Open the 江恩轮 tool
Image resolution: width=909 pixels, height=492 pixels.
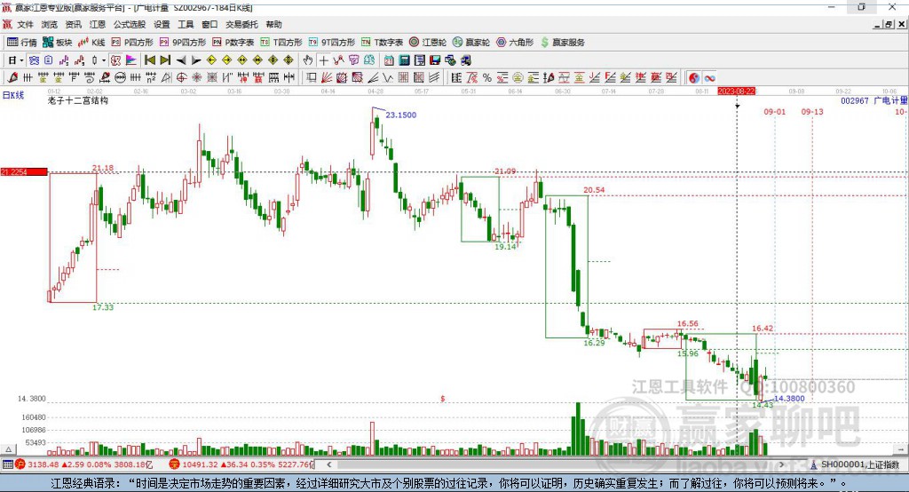[428, 43]
